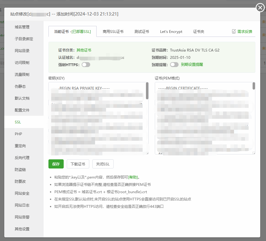Open the 到期设置提醒 link
The height and width of the screenshot is (241, 266).
[x=192, y=65]
